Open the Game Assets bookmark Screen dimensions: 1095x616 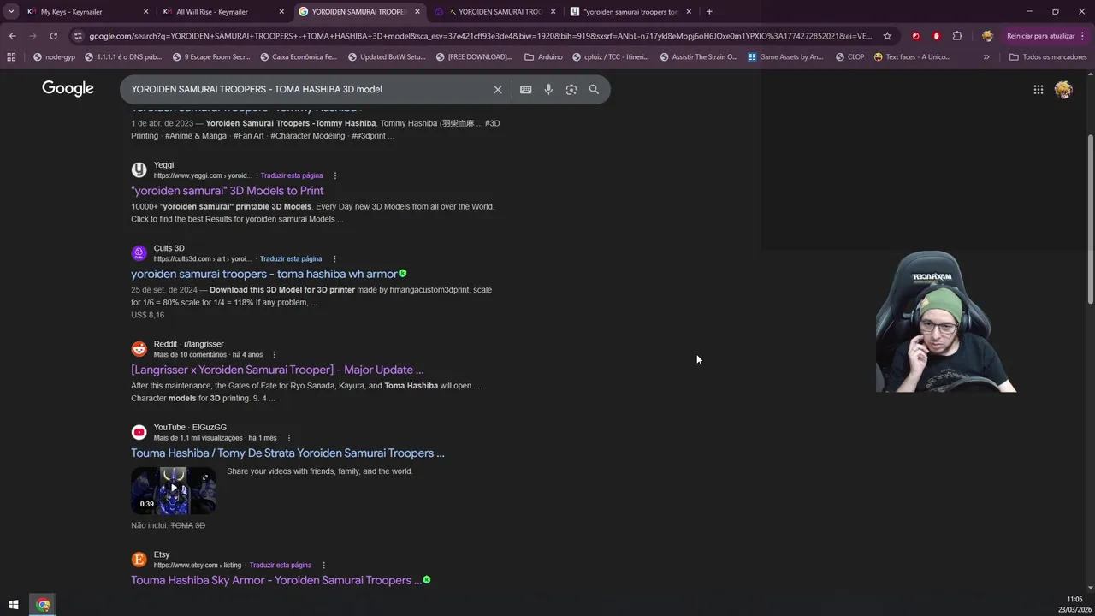point(785,56)
